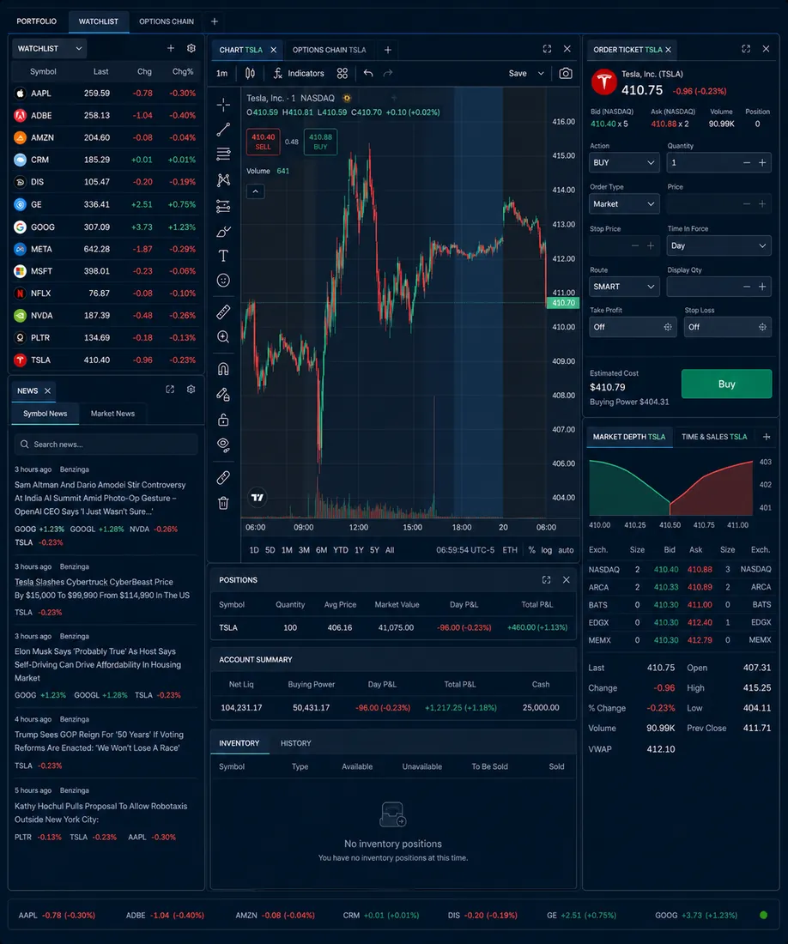Select the brush drawing tool
The height and width of the screenshot is (944, 788).
point(223,232)
